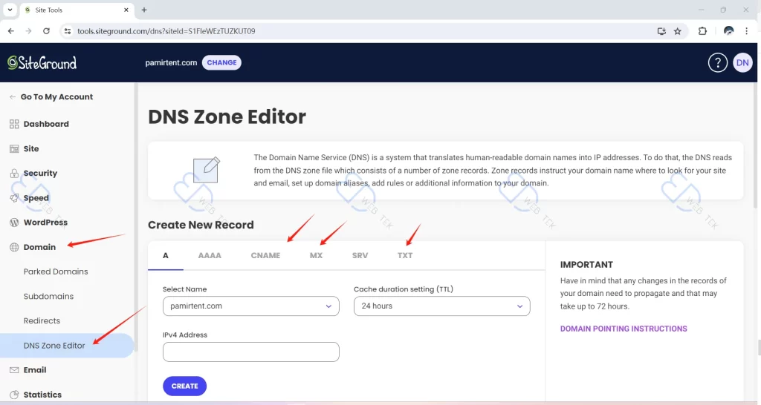Reload the page with the browser refresh icon

[x=46, y=31]
